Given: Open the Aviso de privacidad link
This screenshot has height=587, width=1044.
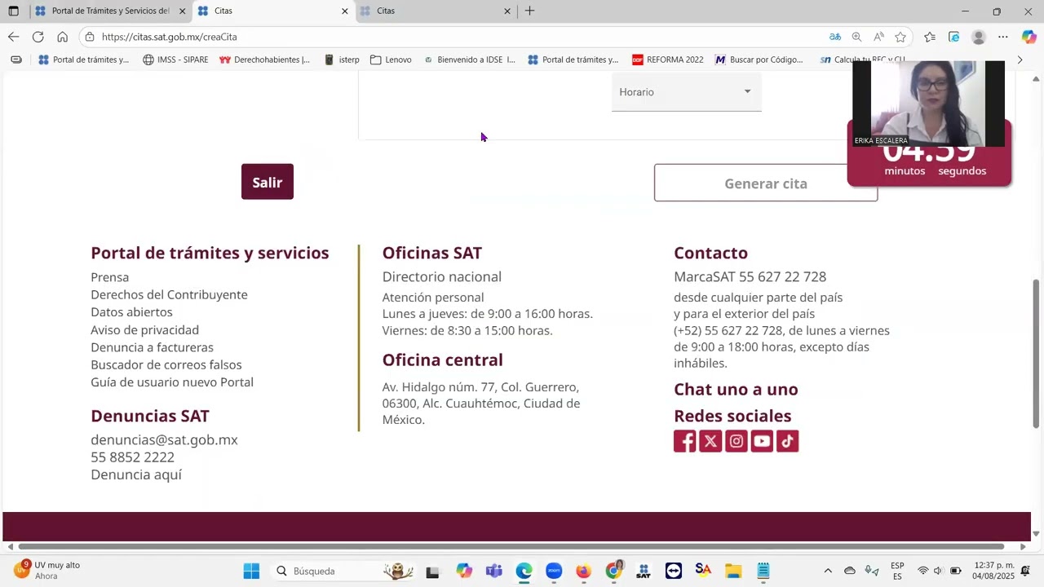Looking at the screenshot, I should pyautogui.click(x=144, y=330).
